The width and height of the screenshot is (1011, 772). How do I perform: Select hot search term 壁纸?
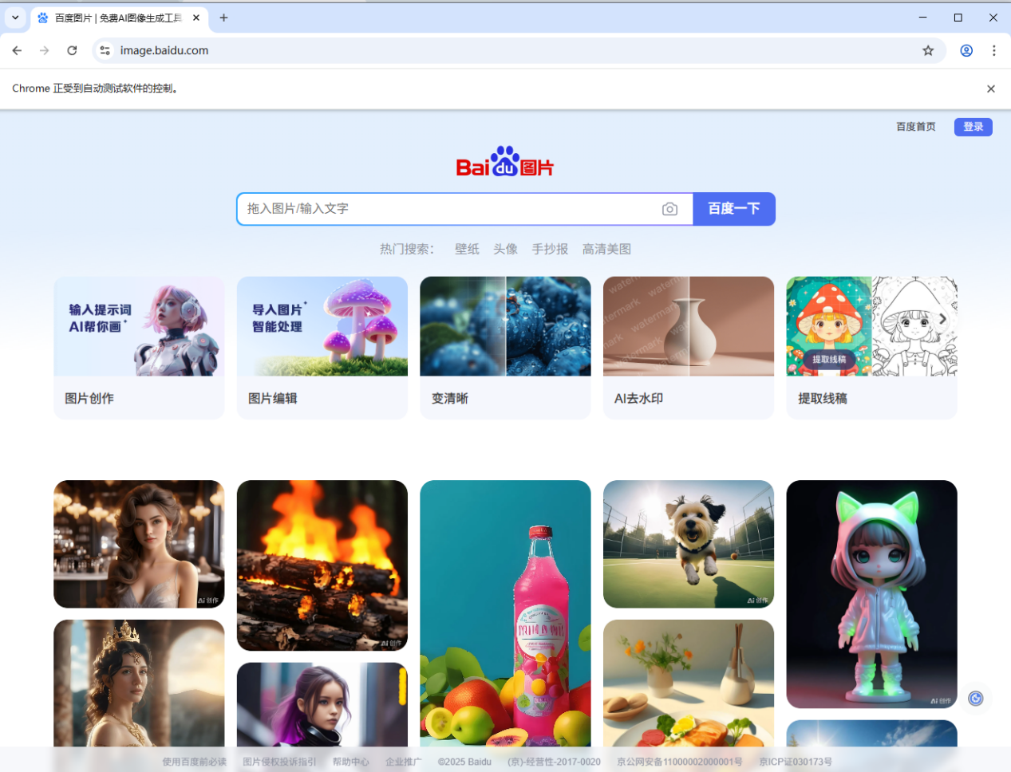(467, 250)
